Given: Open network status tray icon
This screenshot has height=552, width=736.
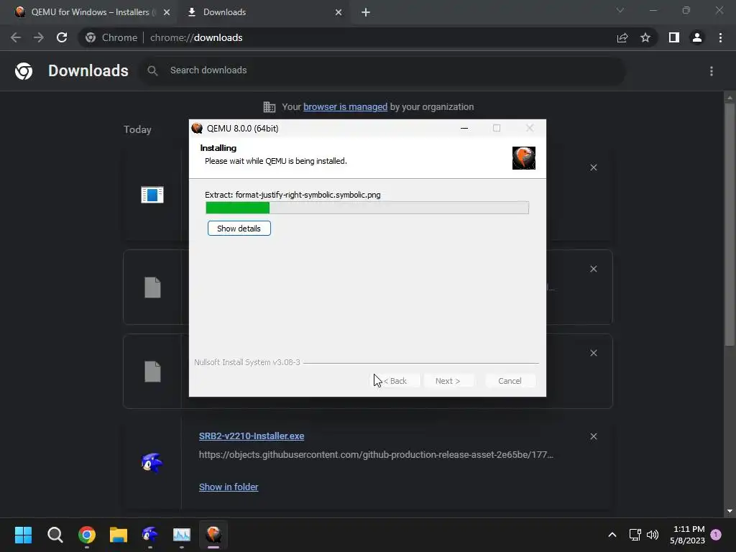Looking at the screenshot, I should tap(635, 535).
